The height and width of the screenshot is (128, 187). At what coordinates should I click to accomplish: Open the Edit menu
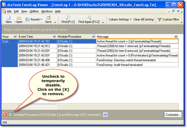pos(16,11)
